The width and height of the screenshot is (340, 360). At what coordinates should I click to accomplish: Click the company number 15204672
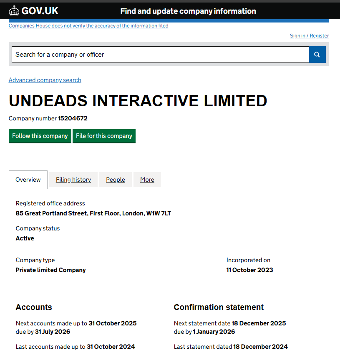[x=73, y=118]
